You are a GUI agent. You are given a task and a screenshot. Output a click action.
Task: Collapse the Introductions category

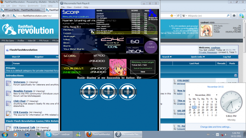pyautogui.click(x=236, y=75)
